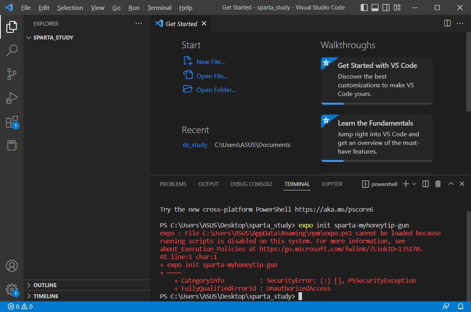Image resolution: width=471 pixels, height=312 pixels.
Task: Select the TERMINAL panel tab
Action: [297, 184]
